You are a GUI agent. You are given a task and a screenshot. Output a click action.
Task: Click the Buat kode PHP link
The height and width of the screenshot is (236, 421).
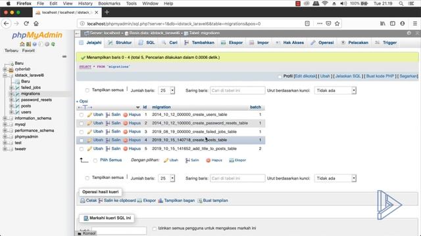pyautogui.click(x=380, y=76)
